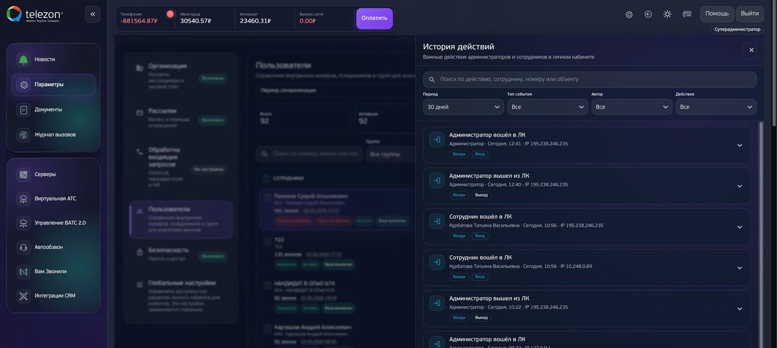Click the Телефония balance -881564.87₽

click(x=139, y=21)
